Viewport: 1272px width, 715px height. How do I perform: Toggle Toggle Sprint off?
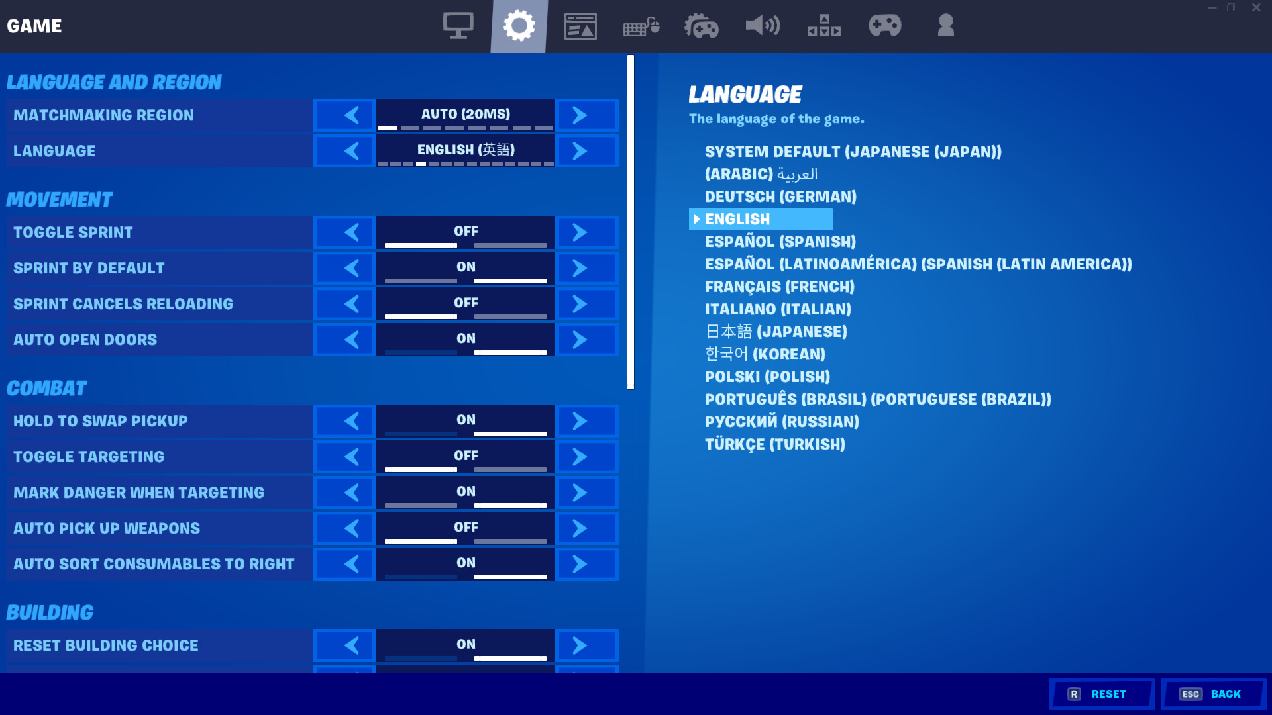(x=466, y=231)
